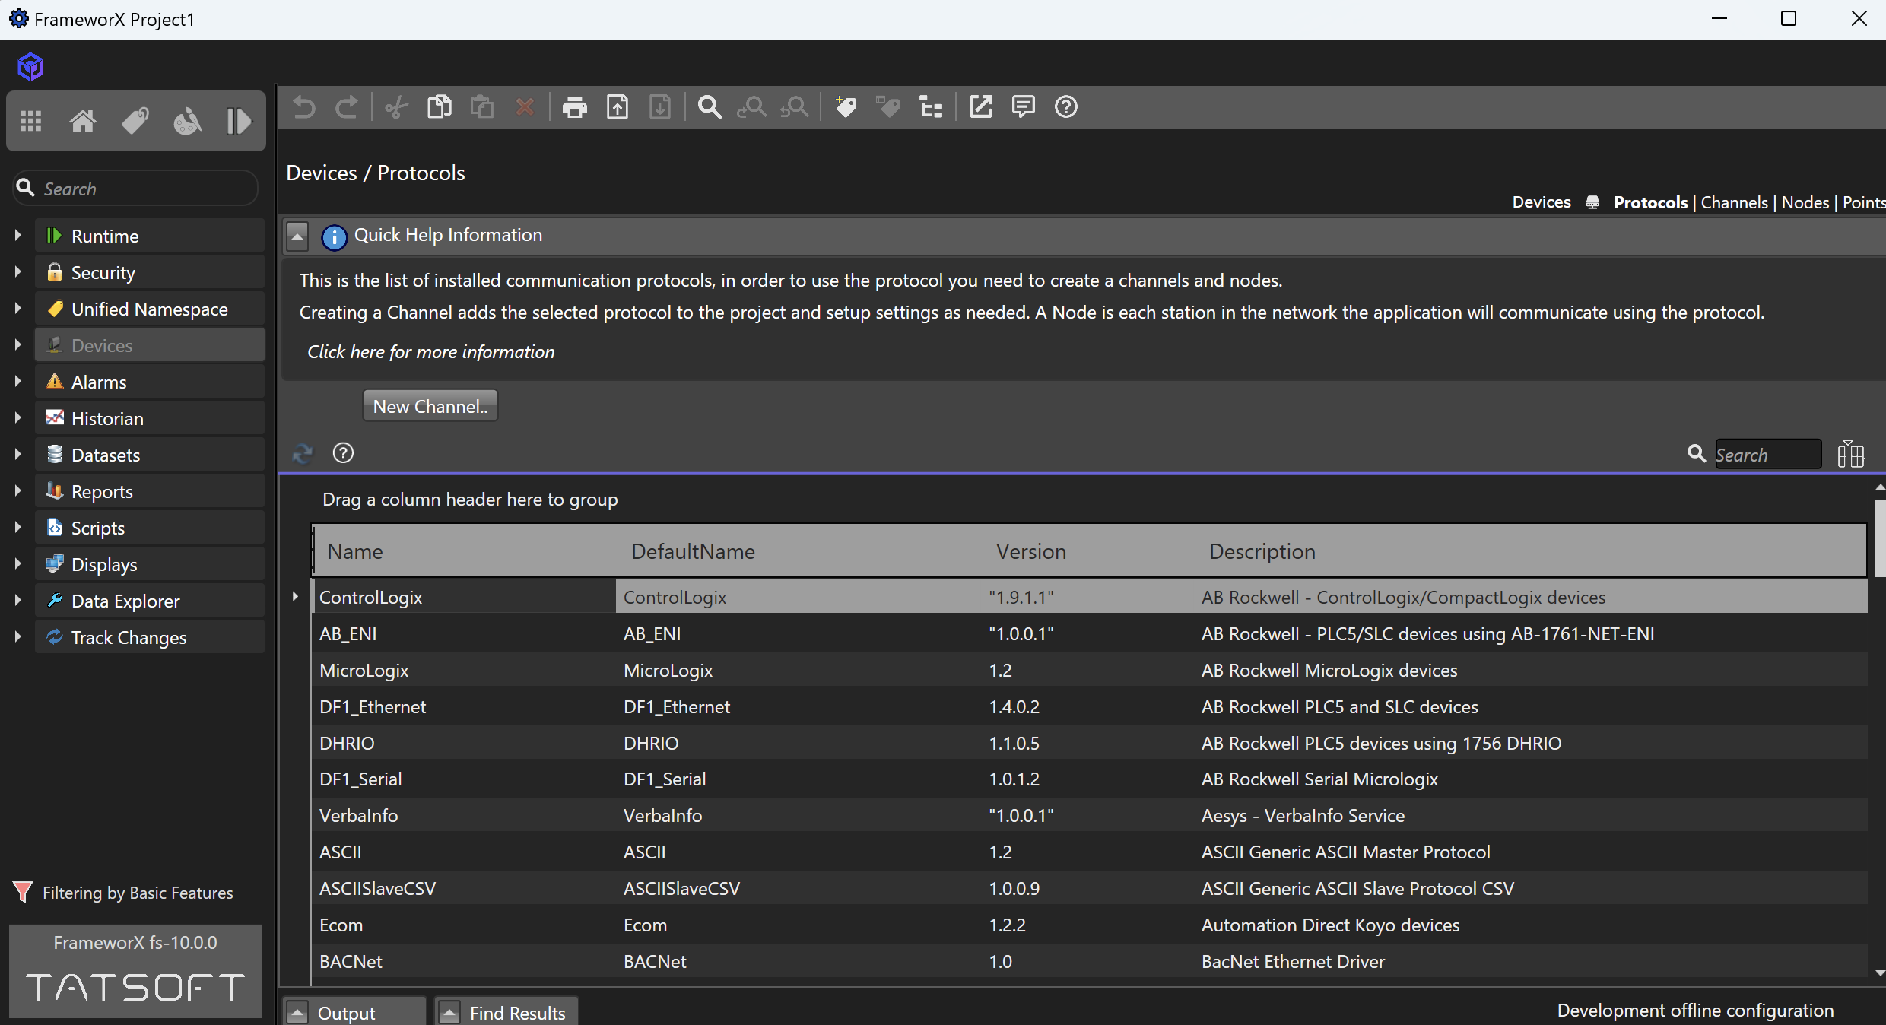Collapse the Quick Help Information panel

[297, 236]
